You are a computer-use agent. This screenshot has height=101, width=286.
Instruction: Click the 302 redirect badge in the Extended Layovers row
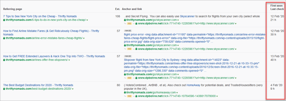(129, 78)
